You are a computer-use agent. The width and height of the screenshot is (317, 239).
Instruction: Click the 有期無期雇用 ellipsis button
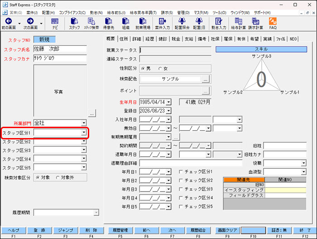[176, 137]
